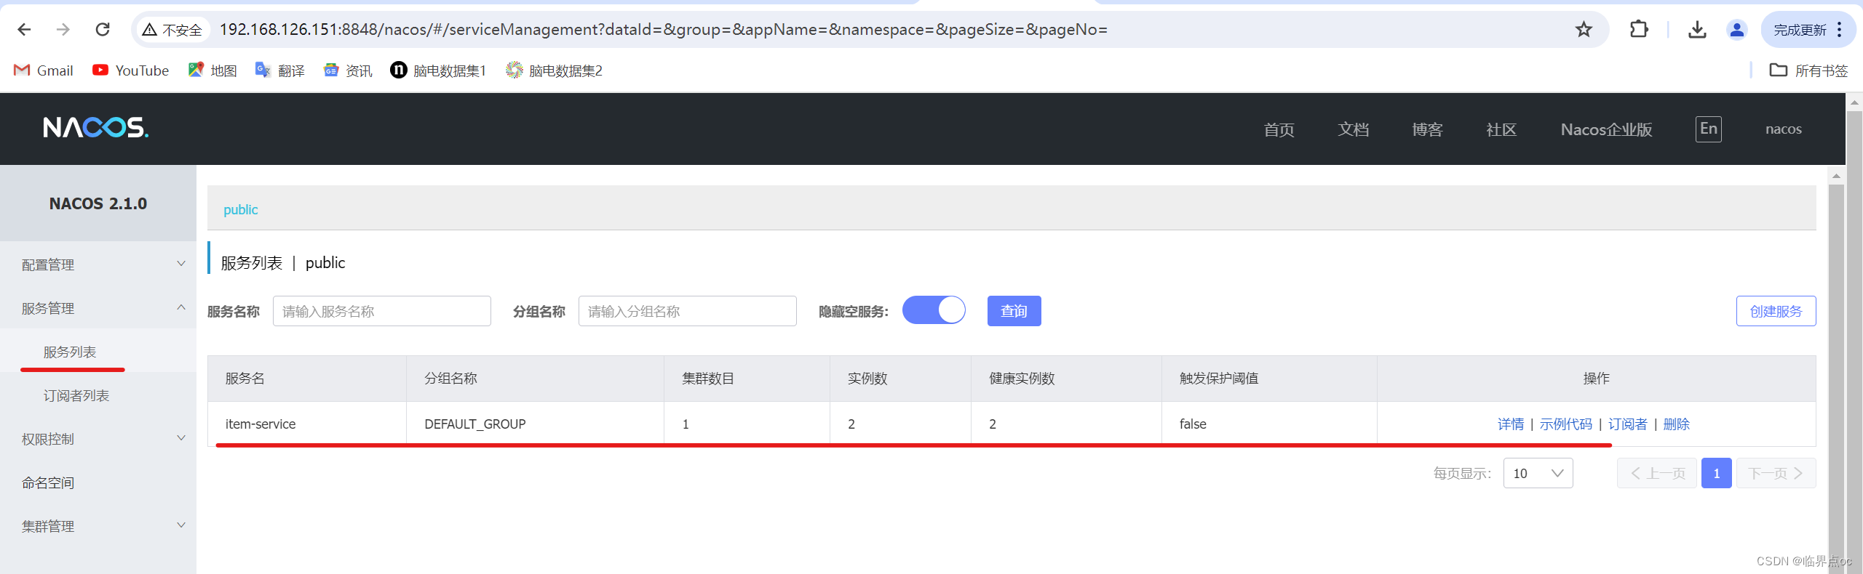
Task: Toggle the 隐藏空服务 switch
Action: click(x=934, y=310)
